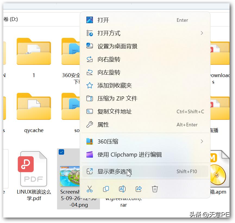Click the Clipchamp app icon
235x223 pixels.
tap(90, 155)
